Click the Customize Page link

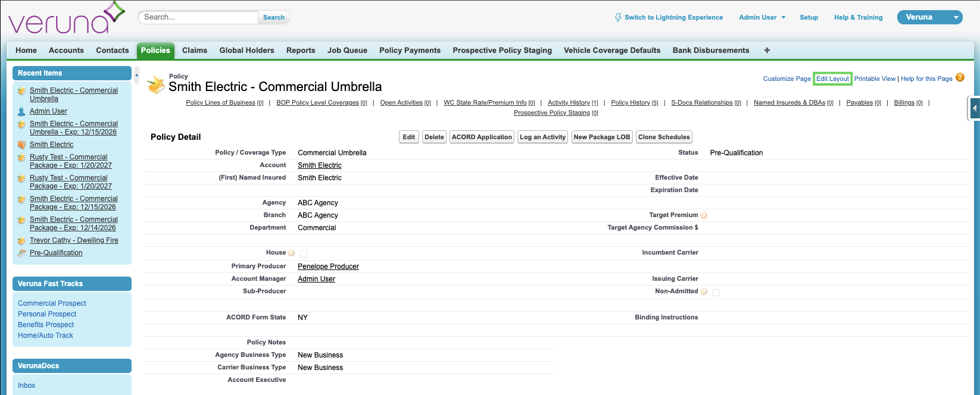787,79
